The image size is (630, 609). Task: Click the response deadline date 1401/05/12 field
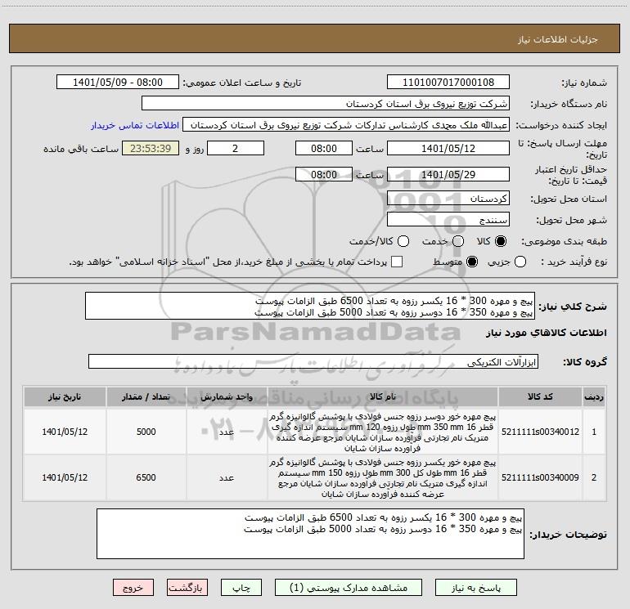pos(448,148)
